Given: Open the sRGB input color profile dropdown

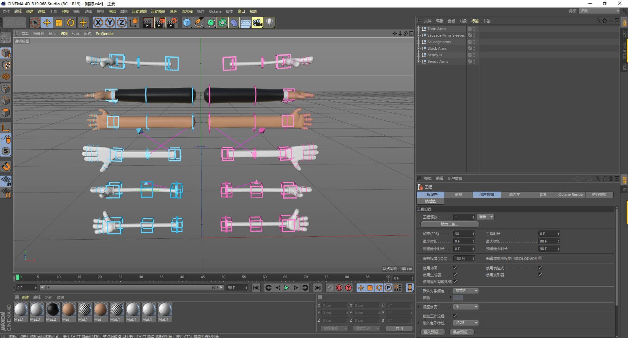Looking at the screenshot, I should pyautogui.click(x=466, y=323).
